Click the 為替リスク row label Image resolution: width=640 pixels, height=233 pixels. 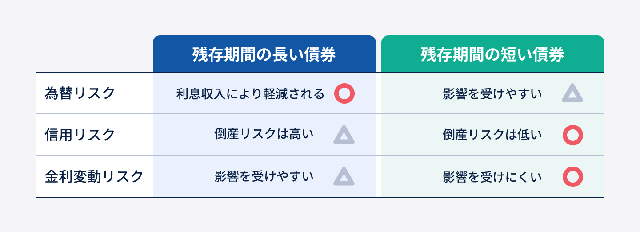[x=80, y=93]
